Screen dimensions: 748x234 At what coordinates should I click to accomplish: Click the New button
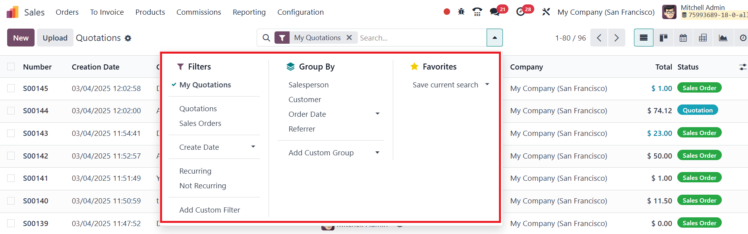21,38
